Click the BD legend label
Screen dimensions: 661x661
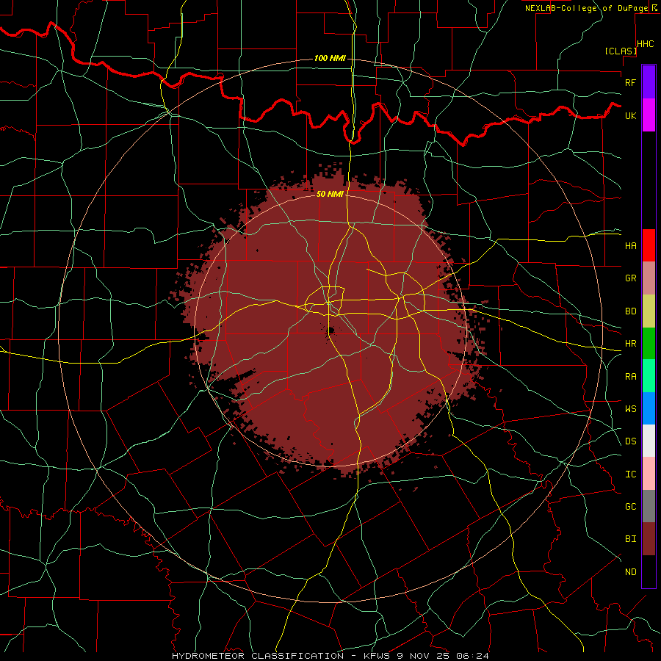pyautogui.click(x=630, y=311)
